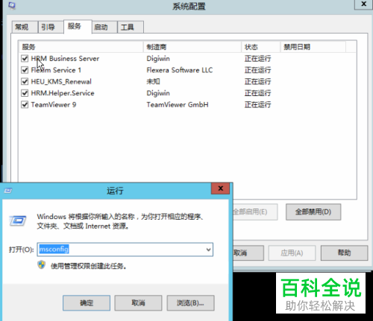Click 正在运行 status in HEU_KMS_Renewal row
Screen dimensions: 373x321
pyautogui.click(x=257, y=82)
